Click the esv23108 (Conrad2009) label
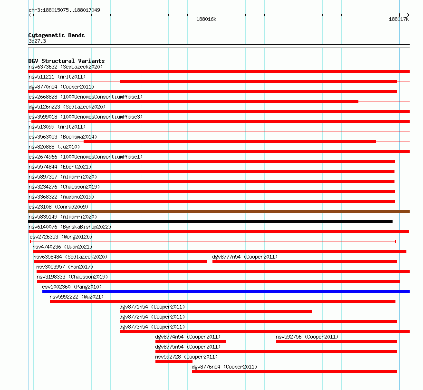Viewport: 423px width, 390px height. tap(58, 207)
